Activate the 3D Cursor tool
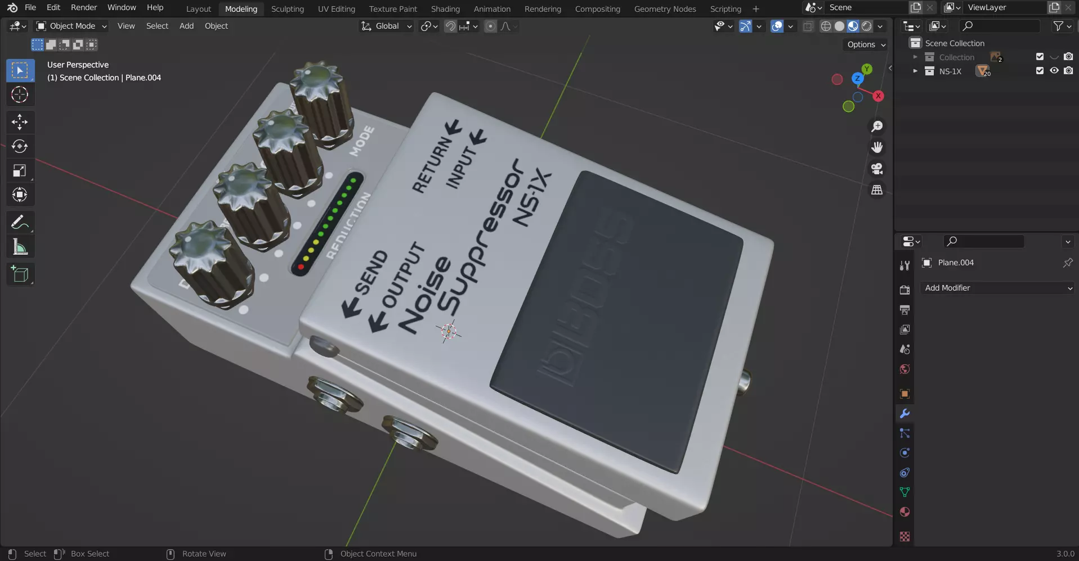The height and width of the screenshot is (561, 1079). coord(20,95)
